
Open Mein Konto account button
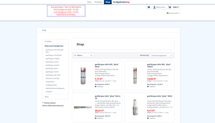click(159, 7)
